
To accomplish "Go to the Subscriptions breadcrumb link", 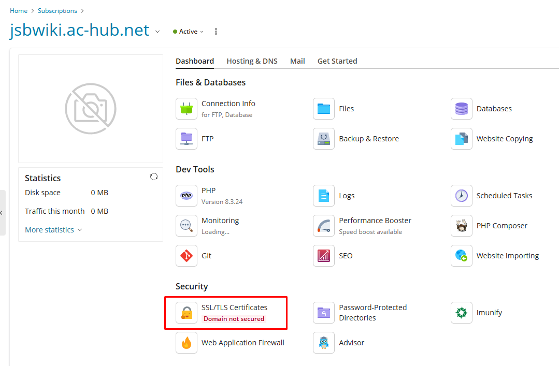I will pos(57,11).
